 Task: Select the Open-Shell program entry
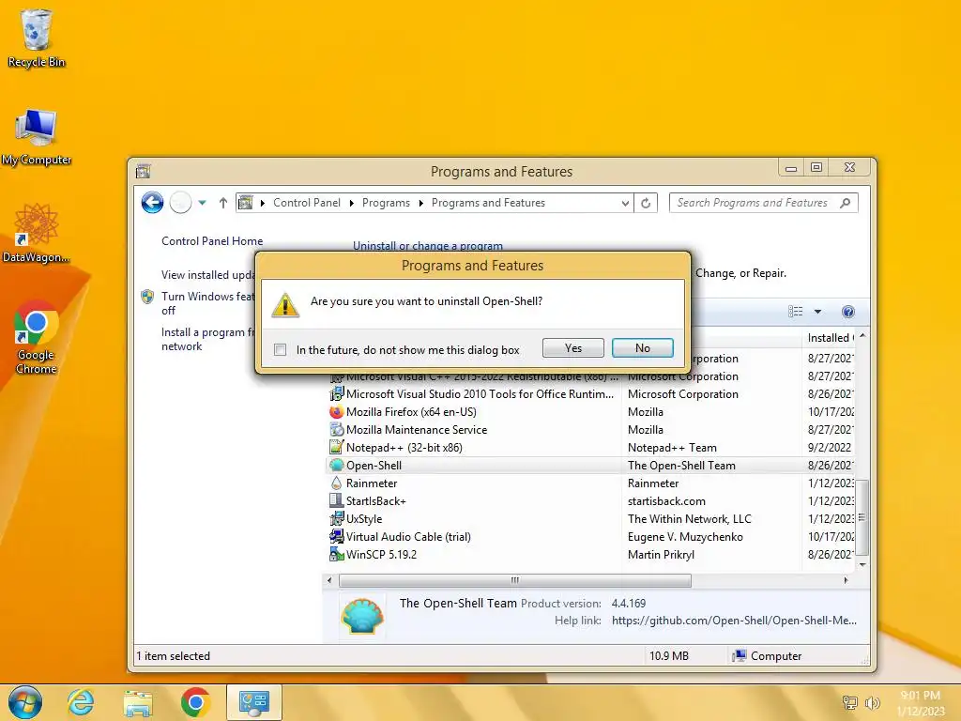(x=591, y=465)
